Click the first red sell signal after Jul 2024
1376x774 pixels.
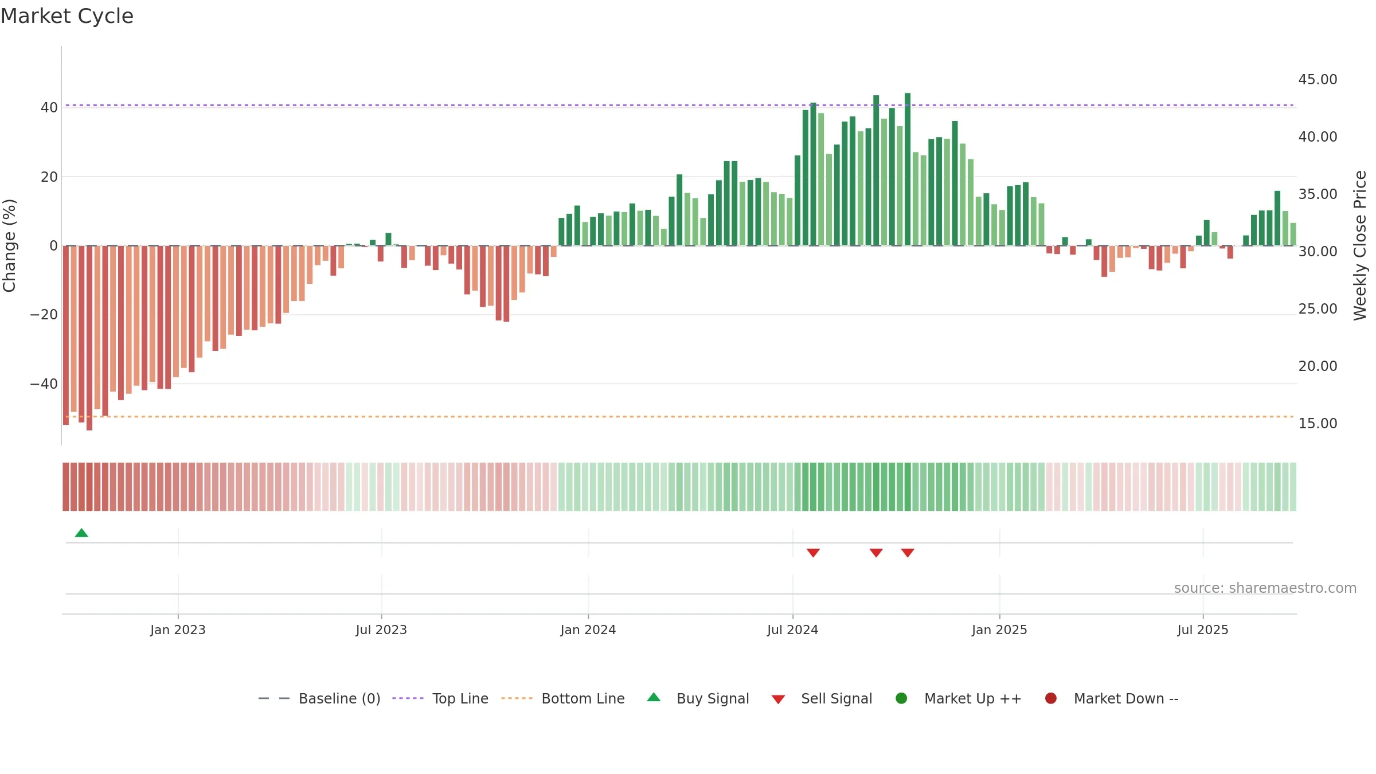[813, 552]
